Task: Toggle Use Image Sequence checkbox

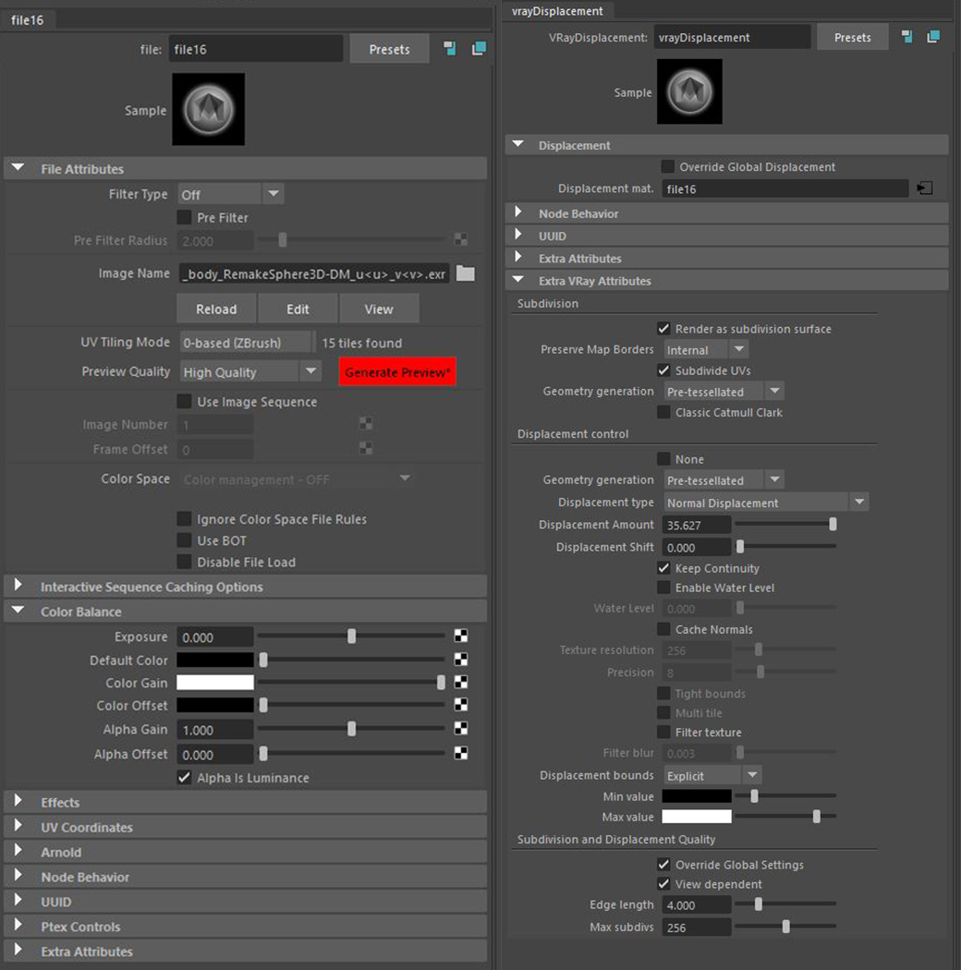Action: click(x=184, y=402)
